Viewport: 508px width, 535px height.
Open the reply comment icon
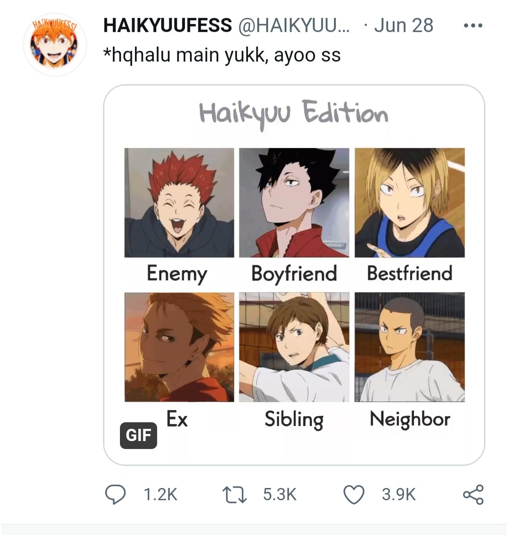tap(115, 495)
